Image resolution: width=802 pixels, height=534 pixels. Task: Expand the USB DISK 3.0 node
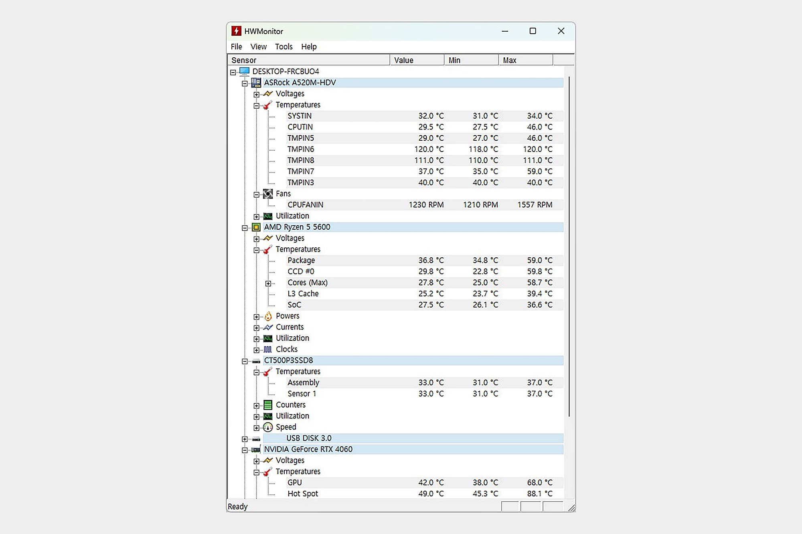[245, 439]
